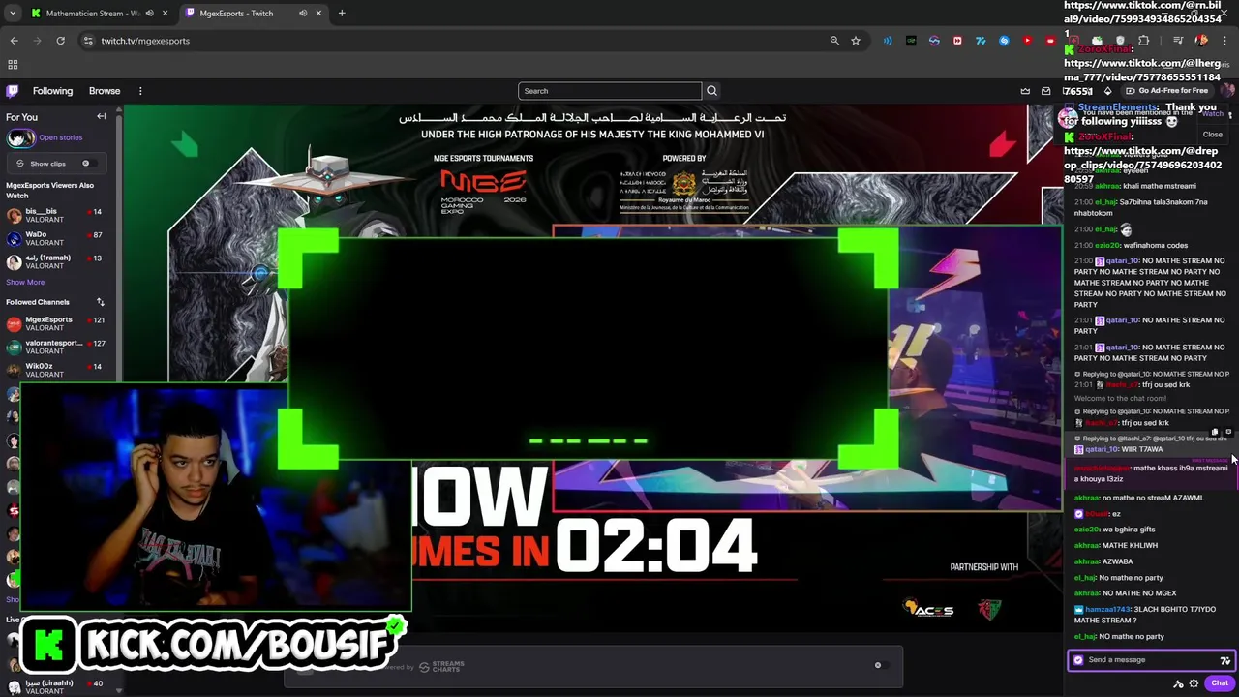Screen dimensions: 1239x697
Task: Click the zoom magnifier in address bar
Action: pyautogui.click(x=834, y=41)
